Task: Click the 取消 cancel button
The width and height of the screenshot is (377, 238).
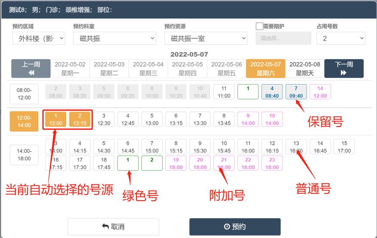Action: pos(113,227)
